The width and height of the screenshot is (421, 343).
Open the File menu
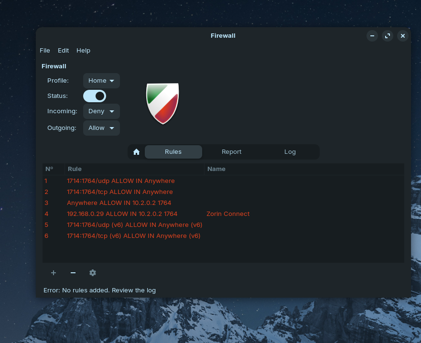click(x=45, y=51)
